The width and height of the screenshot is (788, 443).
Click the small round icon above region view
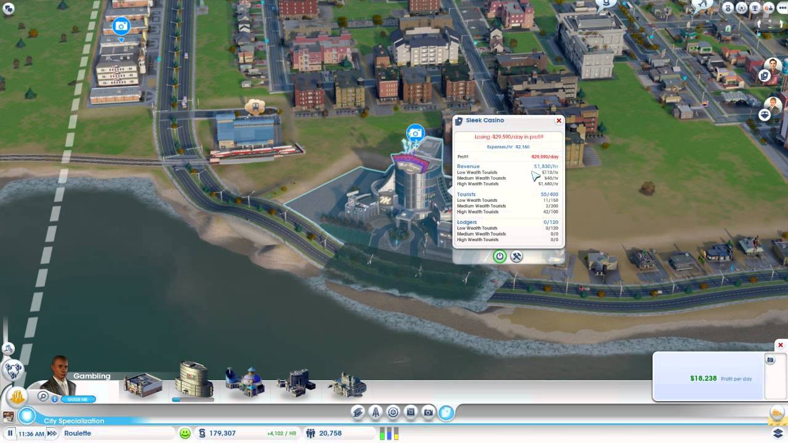click(8, 349)
